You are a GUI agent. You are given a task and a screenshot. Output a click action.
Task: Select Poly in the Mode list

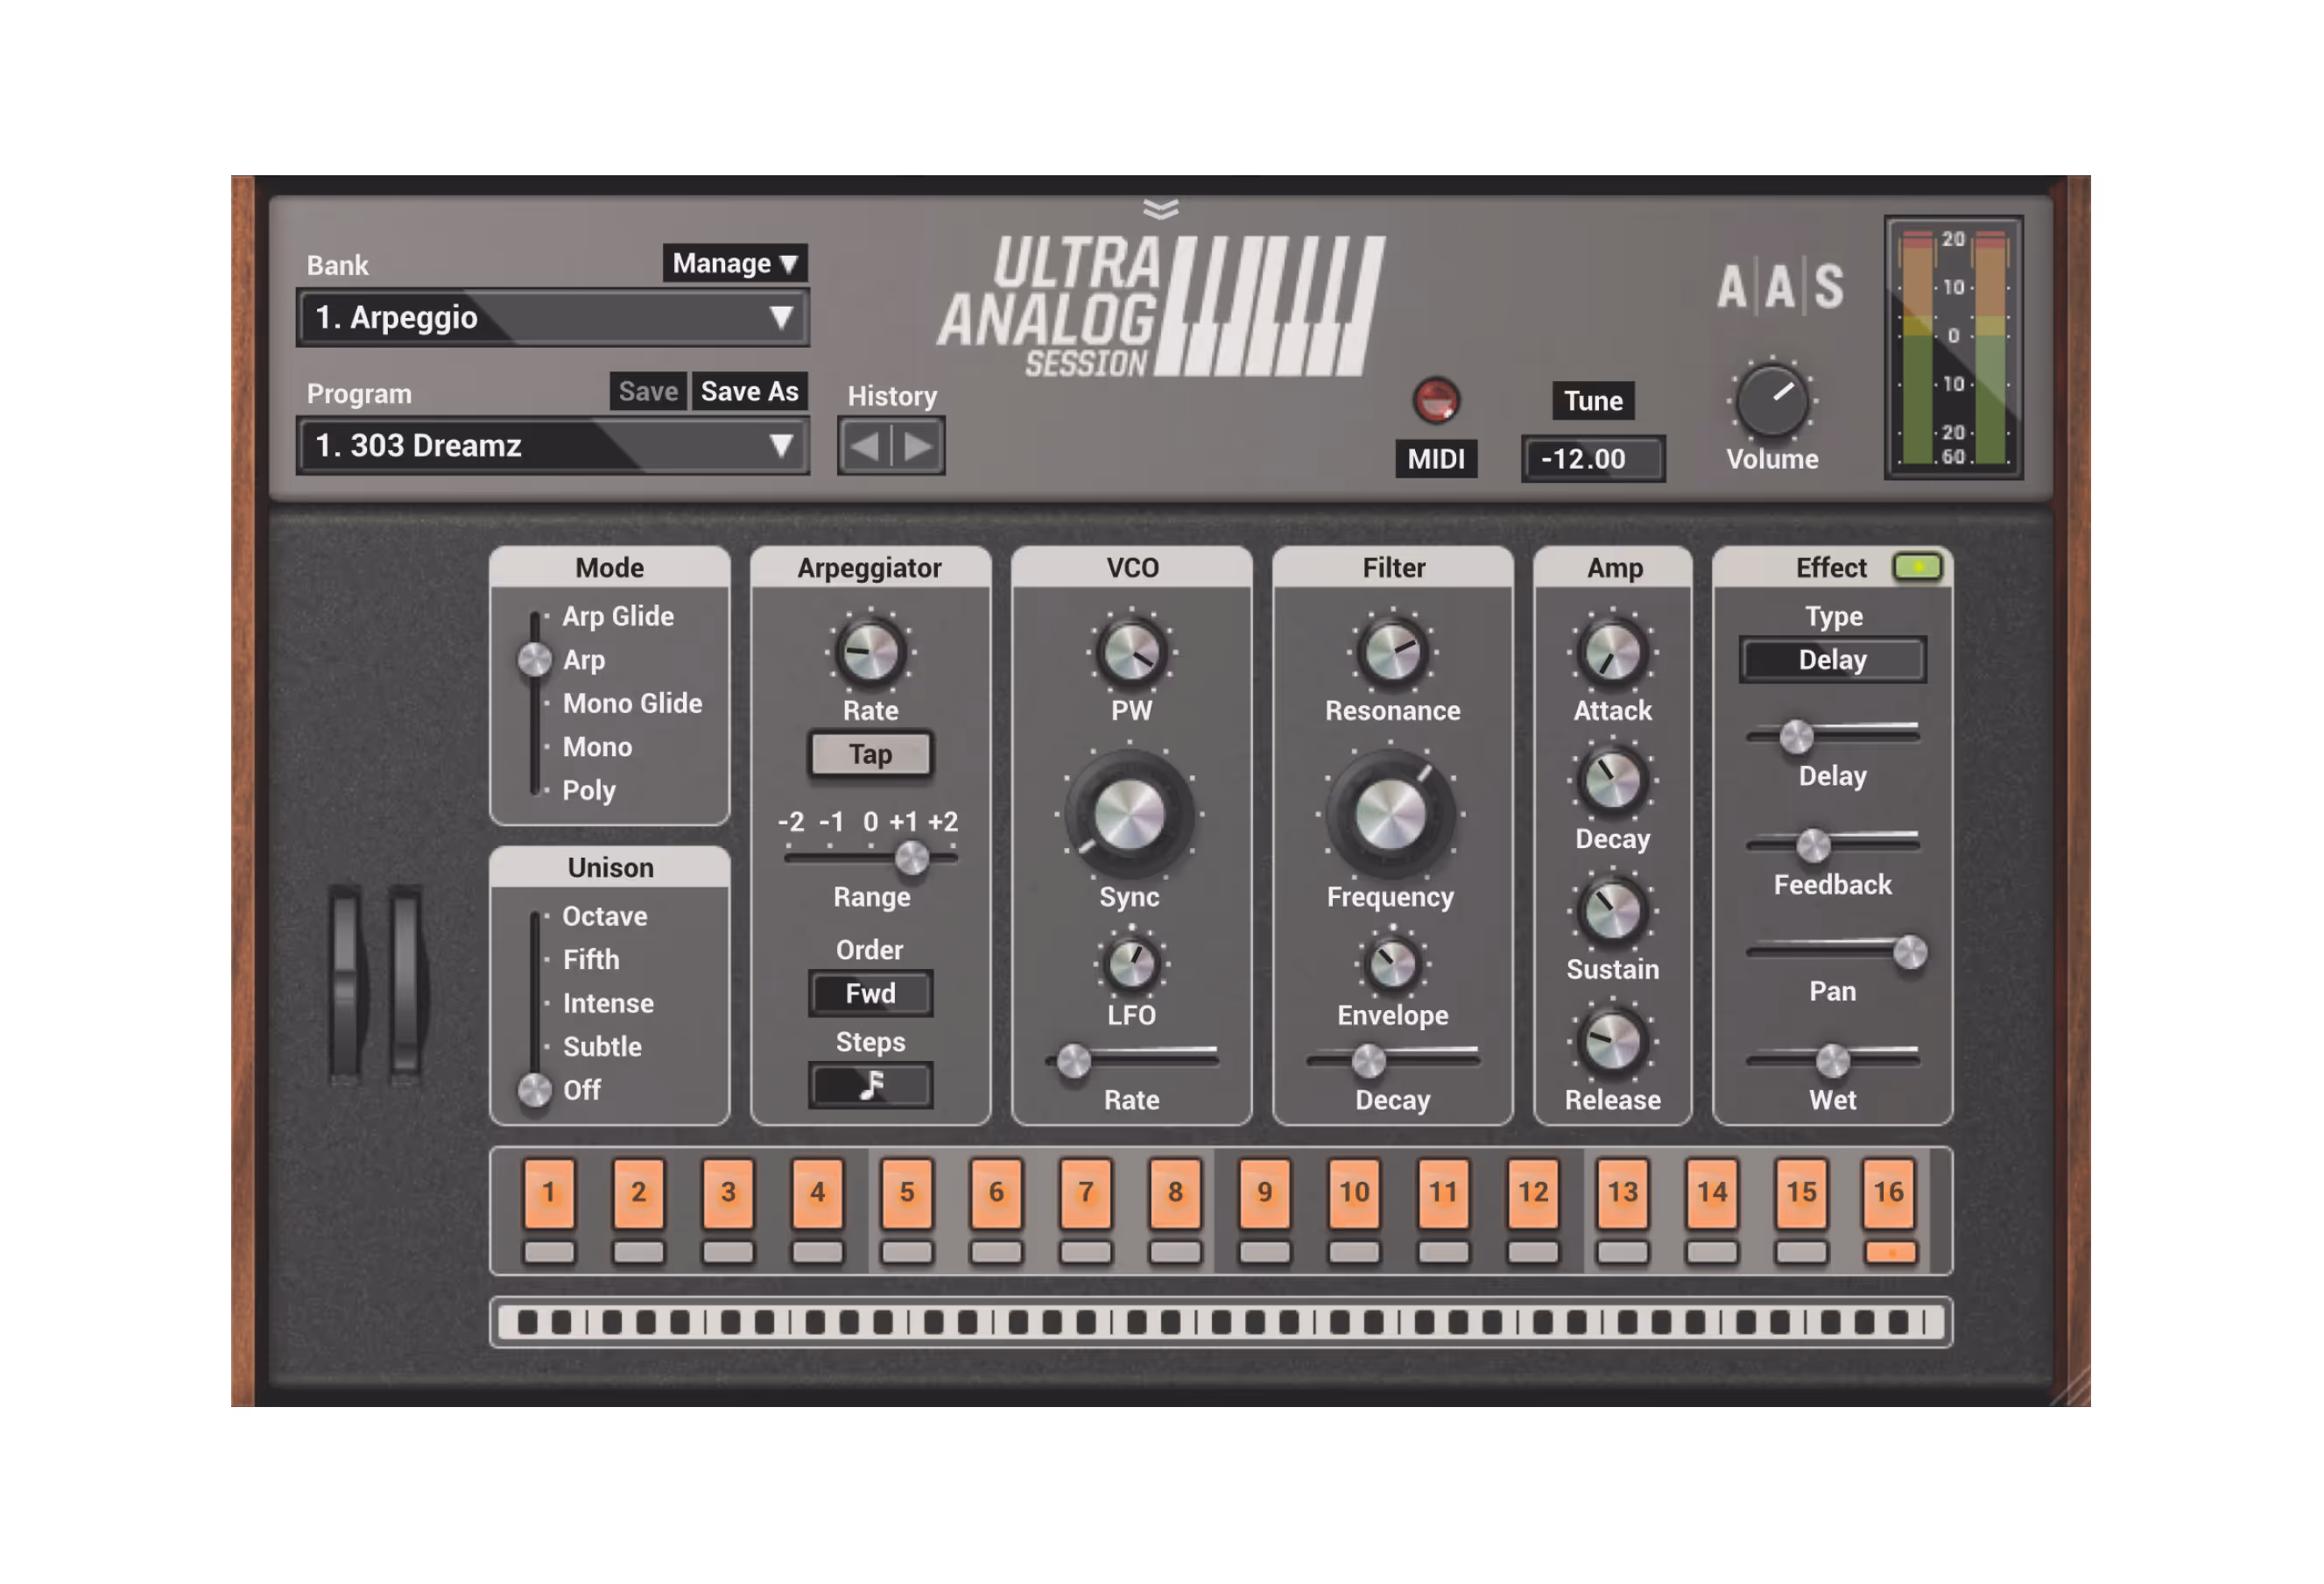(588, 790)
